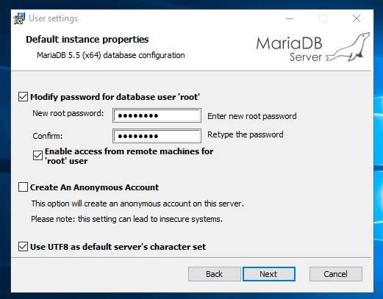Close the User settings dialog
Image resolution: width=383 pixels, height=299 pixels.
coord(357,18)
